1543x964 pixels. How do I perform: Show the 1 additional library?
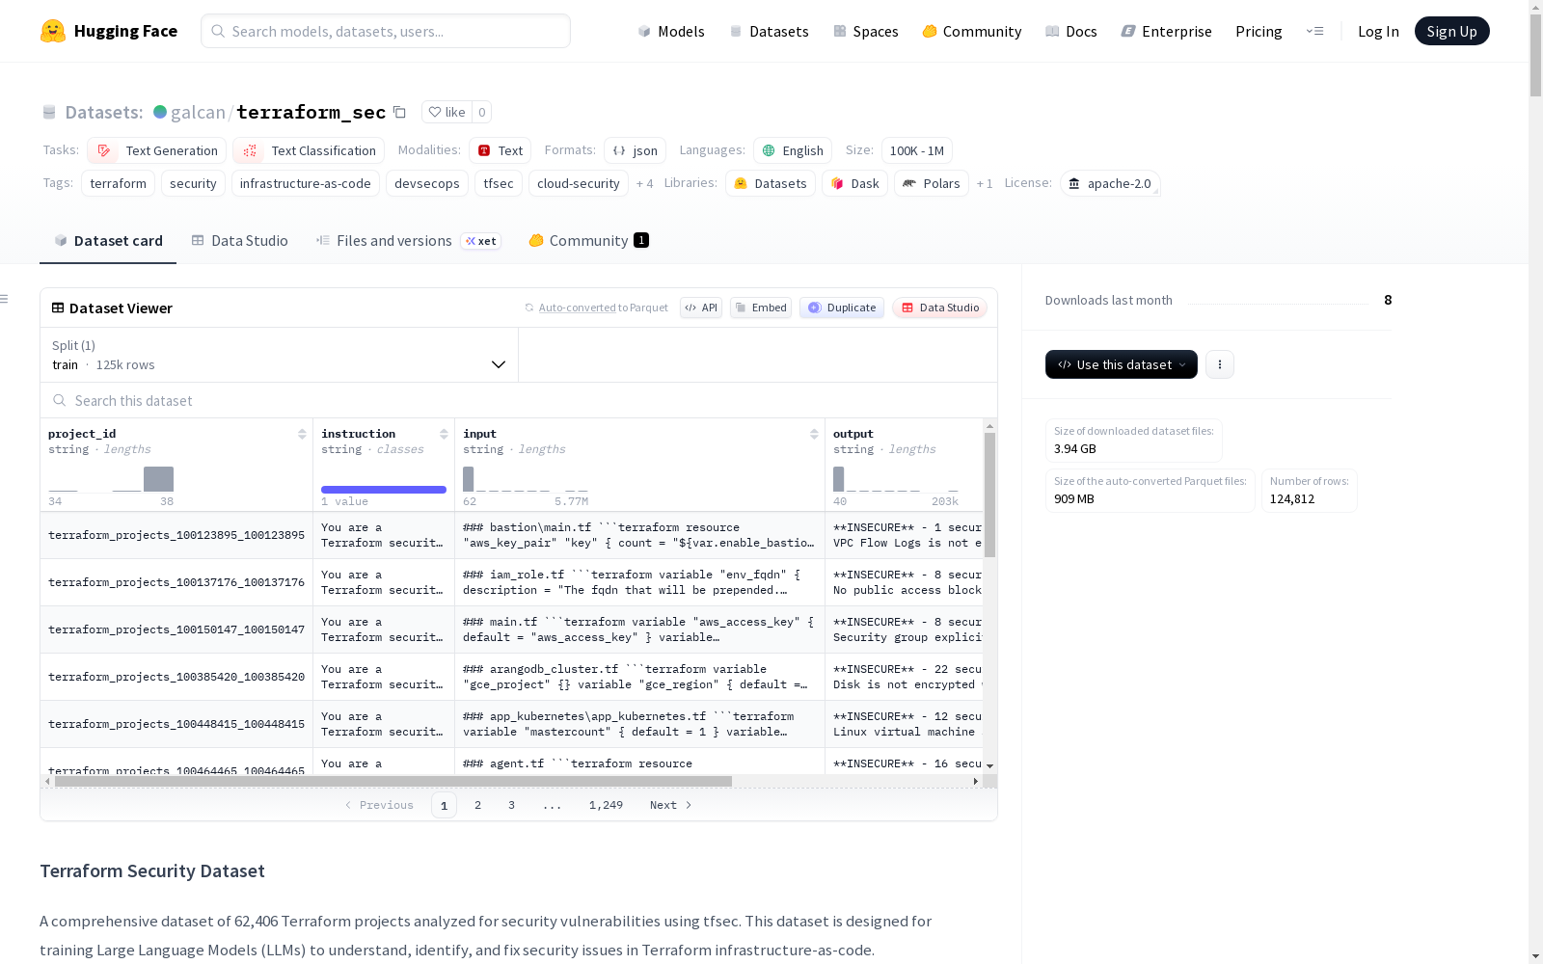(984, 183)
